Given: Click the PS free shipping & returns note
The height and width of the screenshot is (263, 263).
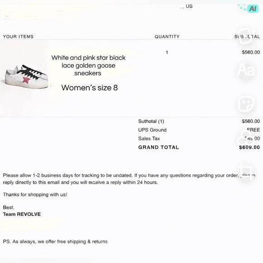Looking at the screenshot, I should [x=55, y=242].
